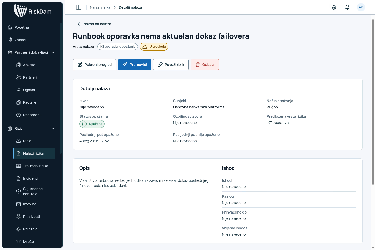Go to Revizije page
This screenshot has width=375, height=250.
[34, 102]
